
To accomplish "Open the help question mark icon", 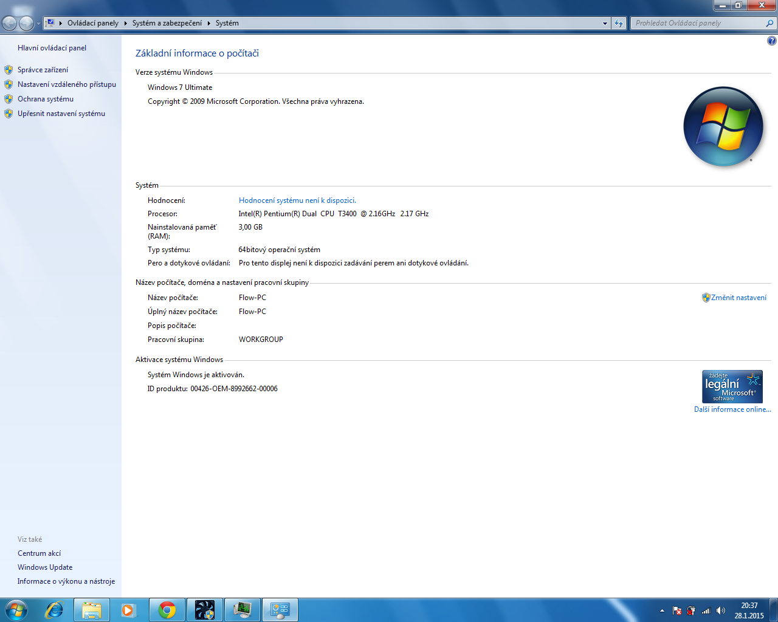I will pyautogui.click(x=771, y=41).
